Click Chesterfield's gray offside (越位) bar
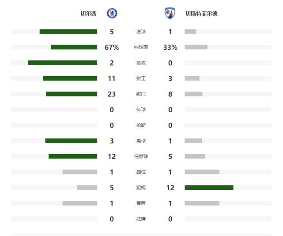This screenshot has width=283, height=236. [202, 172]
